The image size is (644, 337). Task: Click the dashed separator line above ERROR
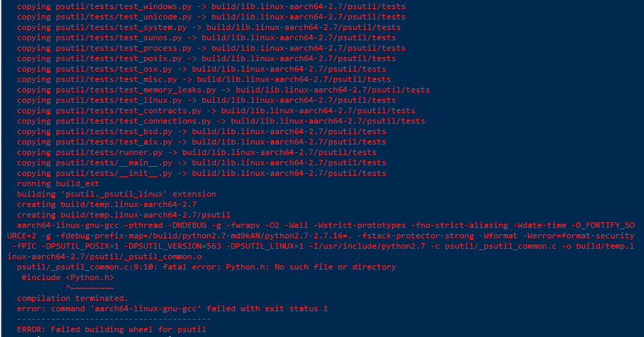click(x=114, y=319)
